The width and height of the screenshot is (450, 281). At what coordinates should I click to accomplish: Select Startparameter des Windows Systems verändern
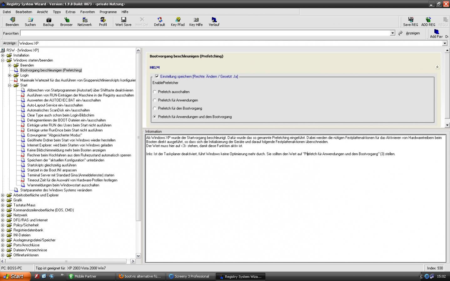56,190
